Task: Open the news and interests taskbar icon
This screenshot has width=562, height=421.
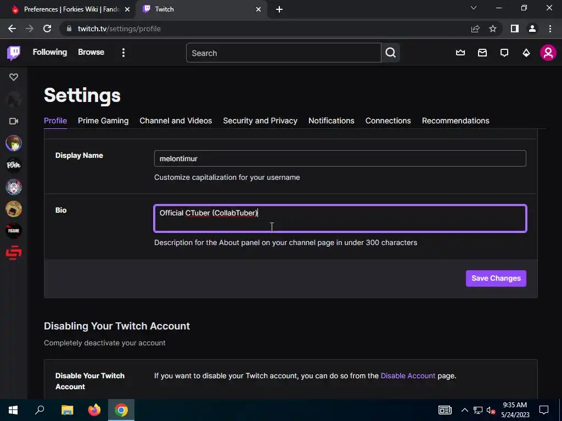Action: (x=445, y=410)
